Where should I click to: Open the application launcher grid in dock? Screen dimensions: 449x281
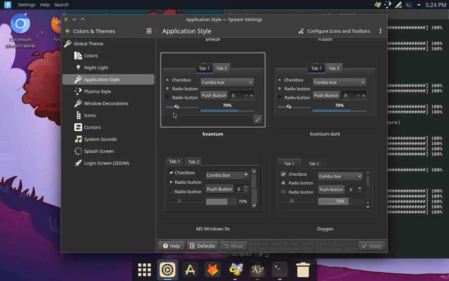pos(145,270)
